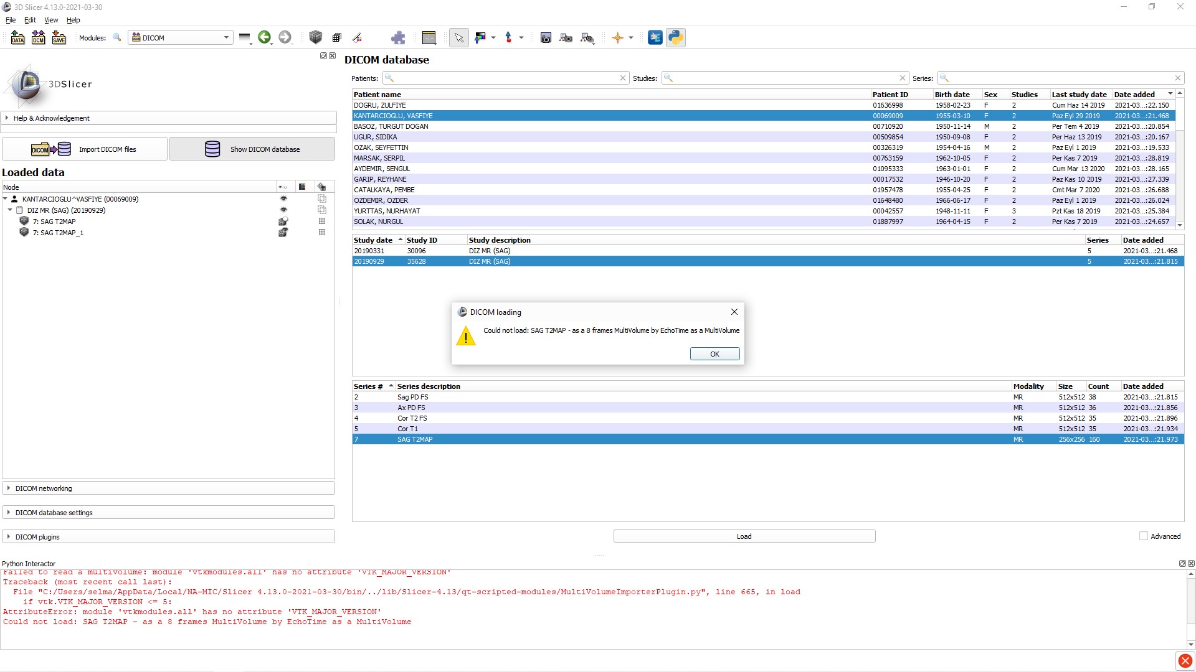Viewport: 1196px width, 672px height.
Task: Open the Volume Rendering cube icon
Action: pos(316,37)
